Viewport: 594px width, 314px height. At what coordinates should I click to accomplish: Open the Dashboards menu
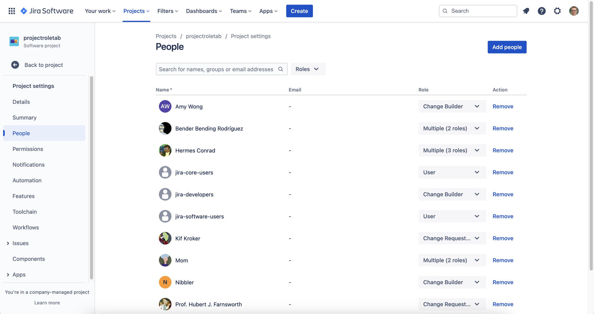coord(204,11)
